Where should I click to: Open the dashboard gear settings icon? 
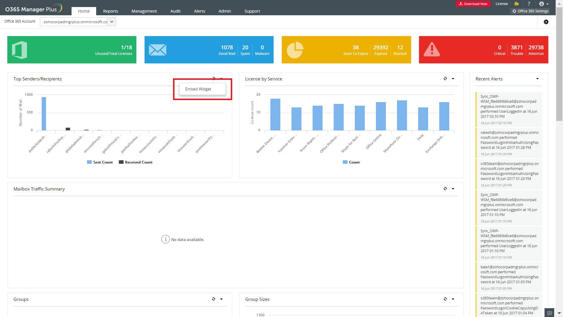pyautogui.click(x=546, y=22)
